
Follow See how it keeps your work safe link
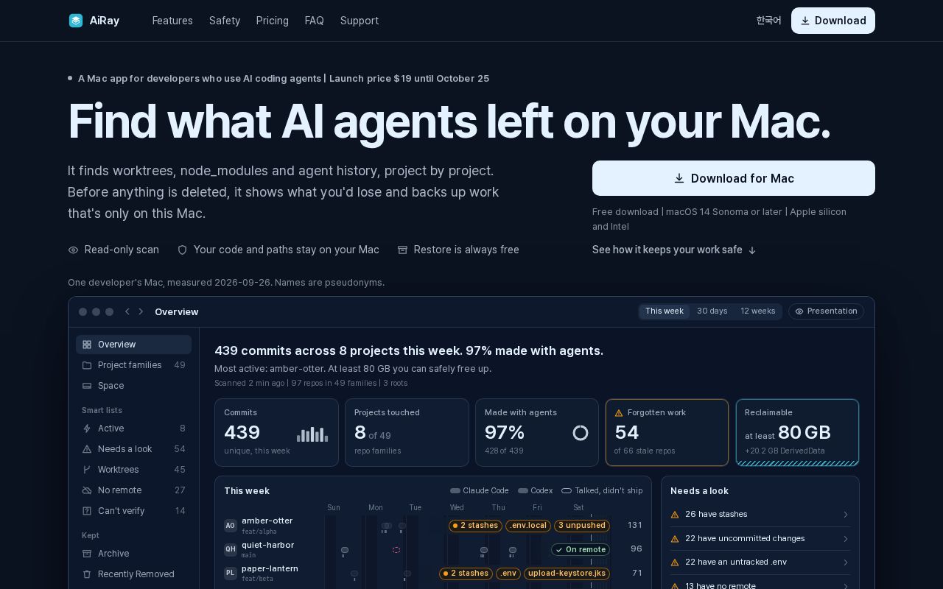tap(674, 250)
